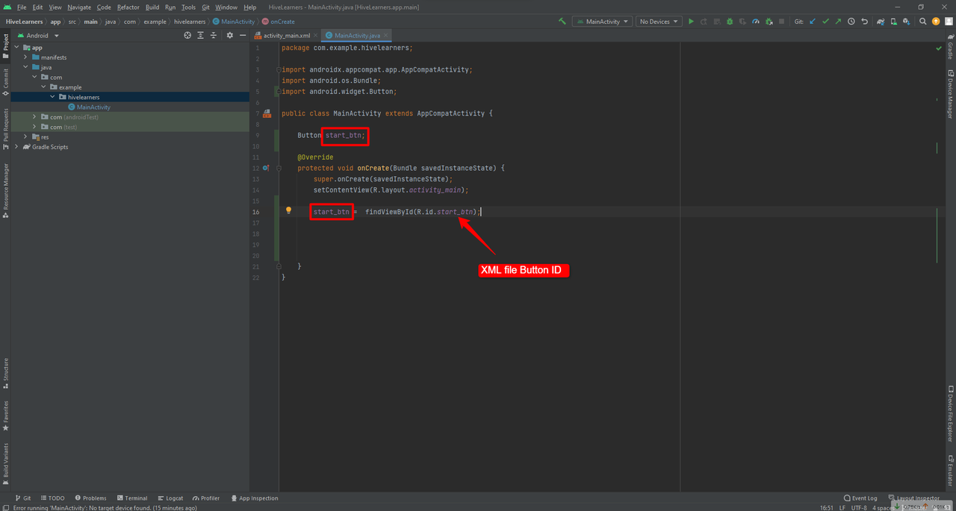Toggle the Device File Explorer panel

click(x=950, y=414)
